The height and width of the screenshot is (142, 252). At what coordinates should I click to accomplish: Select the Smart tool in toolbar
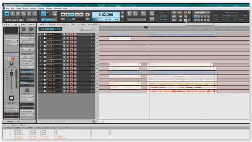tap(7, 14)
